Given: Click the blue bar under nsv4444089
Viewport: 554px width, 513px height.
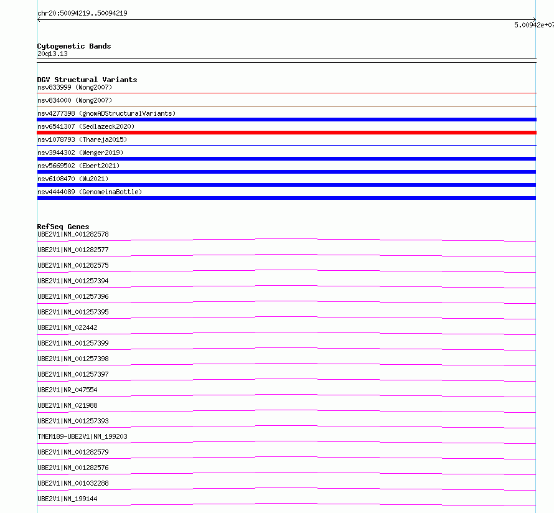Looking at the screenshot, I should (286, 198).
